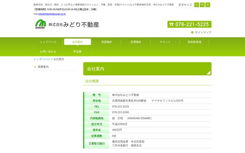Click the 平成13年6月 establishment date

click(x=119, y=124)
